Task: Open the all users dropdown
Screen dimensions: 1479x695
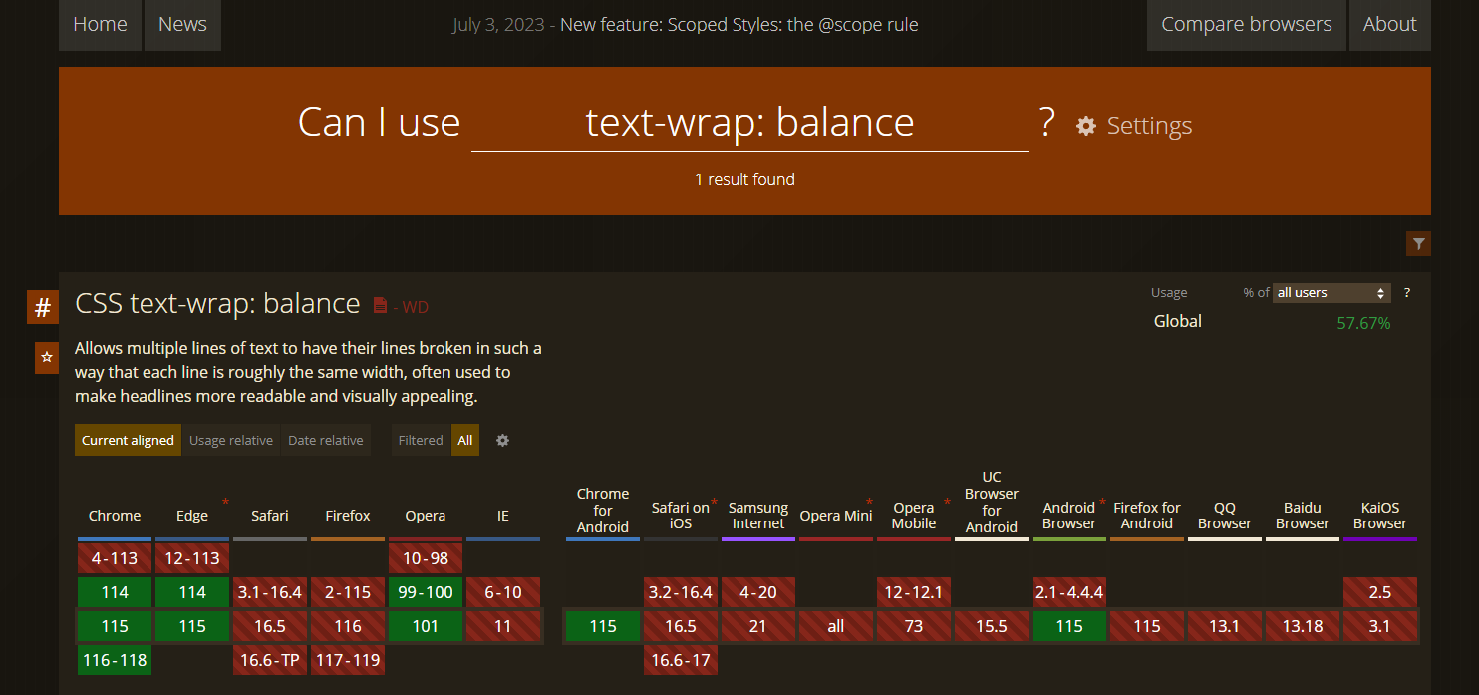Action: (1331, 292)
